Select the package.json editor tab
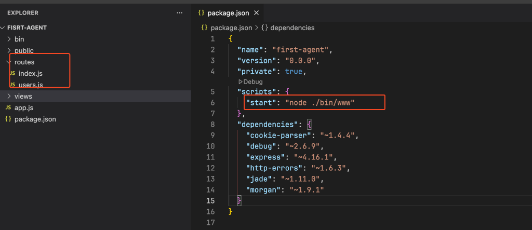The width and height of the screenshot is (532, 230). click(x=227, y=12)
